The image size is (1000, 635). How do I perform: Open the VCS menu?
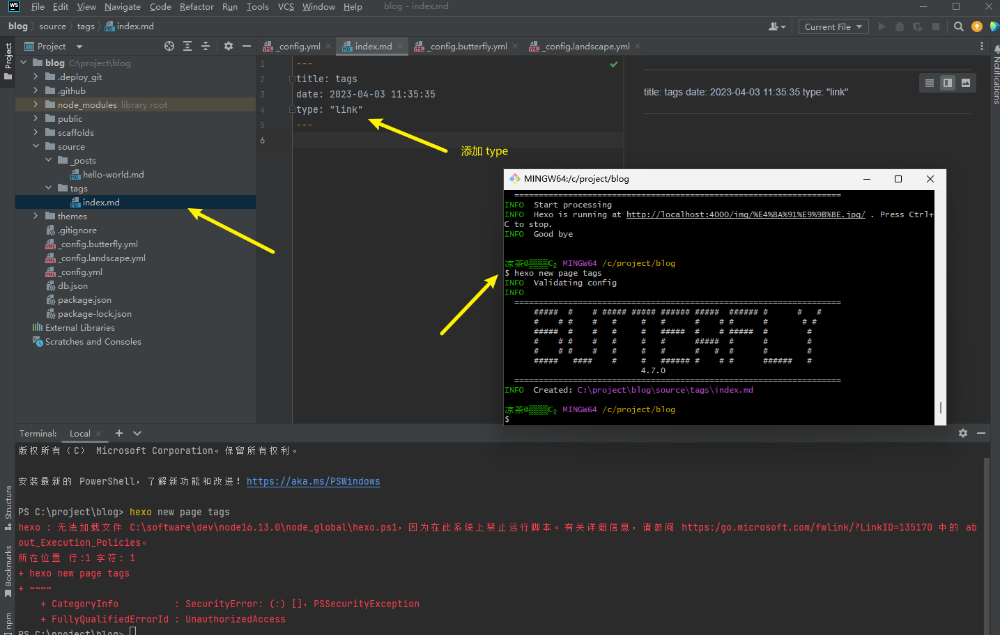(286, 7)
